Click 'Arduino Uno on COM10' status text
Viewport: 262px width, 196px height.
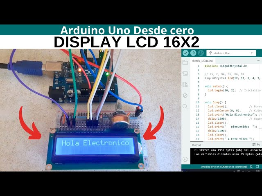click(x=224, y=167)
